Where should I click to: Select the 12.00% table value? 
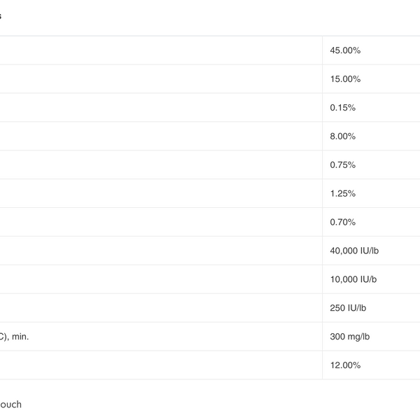345,365
